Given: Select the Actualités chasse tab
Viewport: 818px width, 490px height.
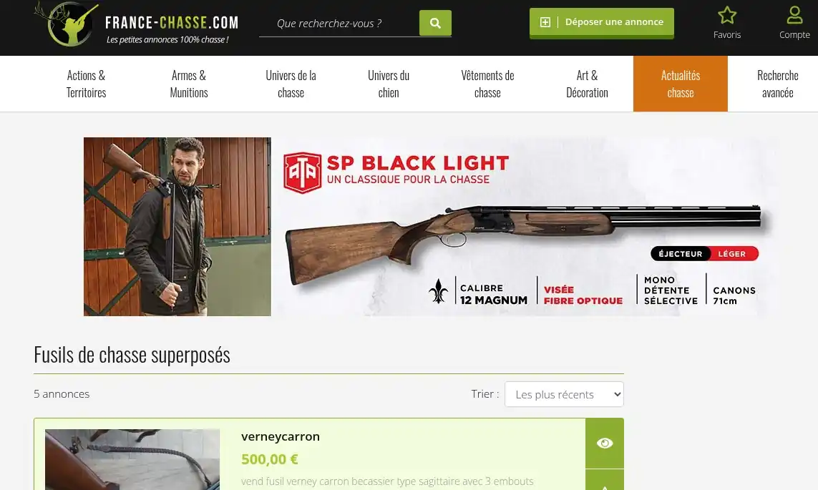Looking at the screenshot, I should [x=681, y=84].
